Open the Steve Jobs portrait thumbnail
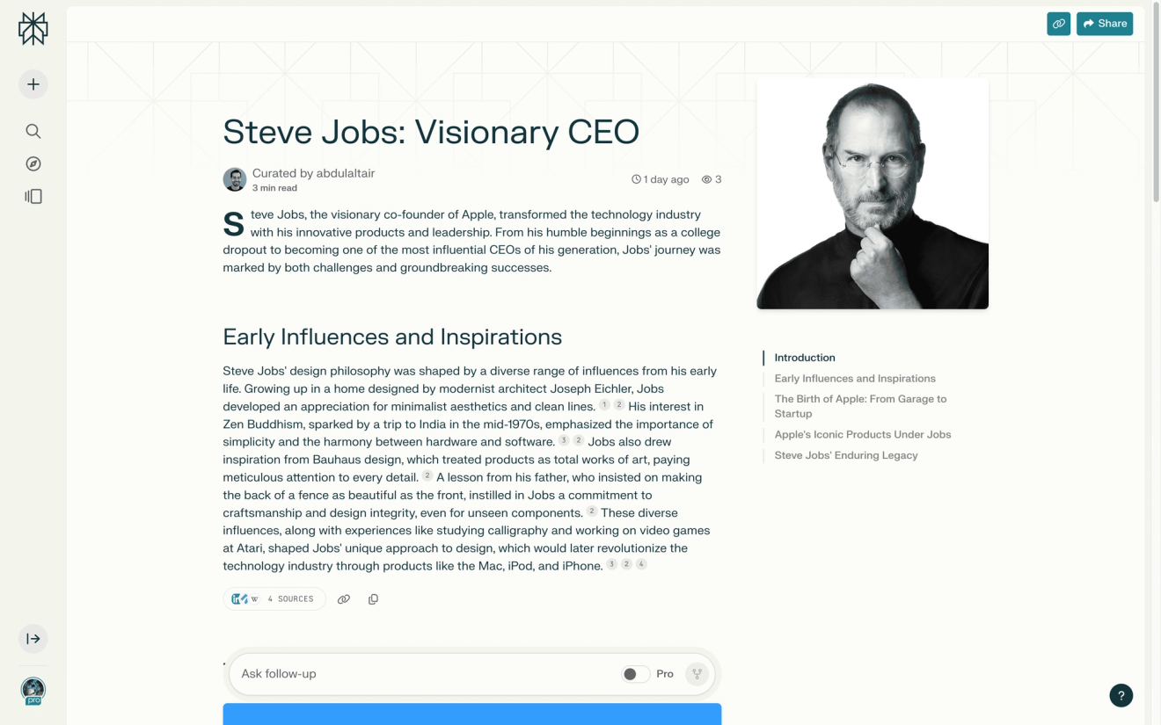 873,193
